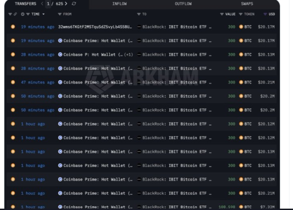The width and height of the screenshot is (293, 210).
Task: Switch to the SWAPS tab
Action: (x=247, y=4)
